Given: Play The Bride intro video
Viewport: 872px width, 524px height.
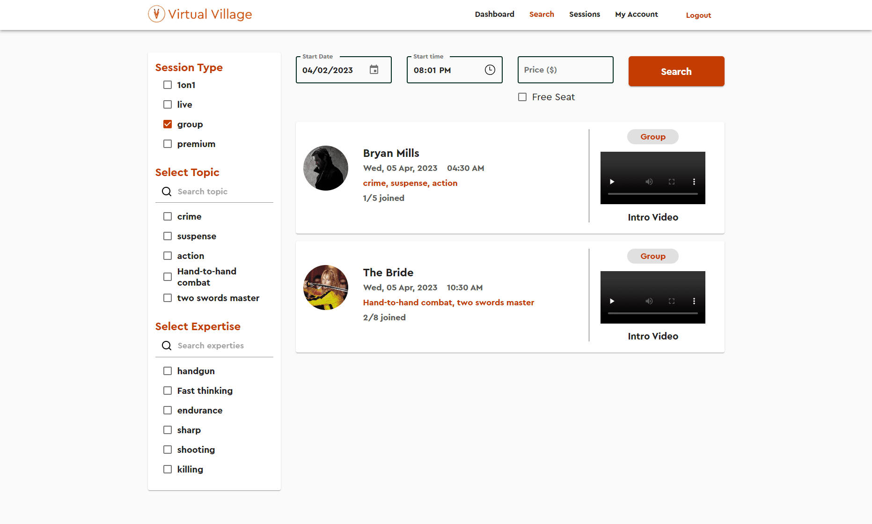Looking at the screenshot, I should point(612,301).
